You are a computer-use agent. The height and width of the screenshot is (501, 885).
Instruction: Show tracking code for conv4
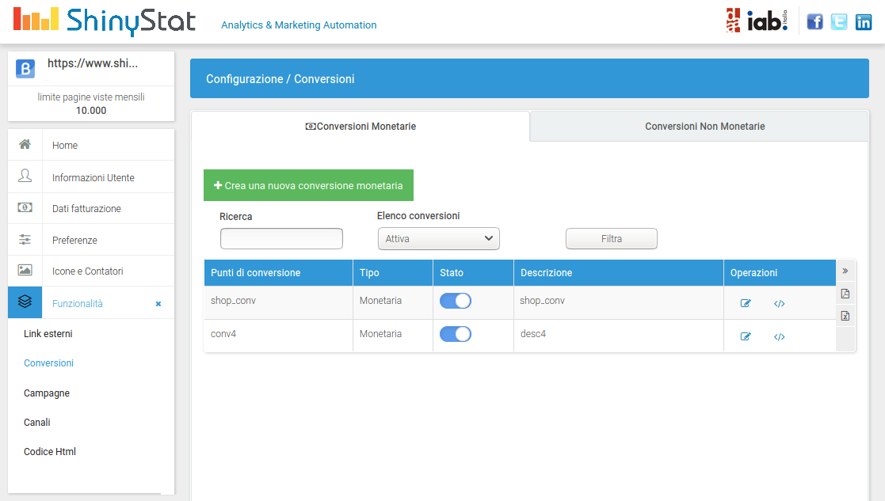779,337
